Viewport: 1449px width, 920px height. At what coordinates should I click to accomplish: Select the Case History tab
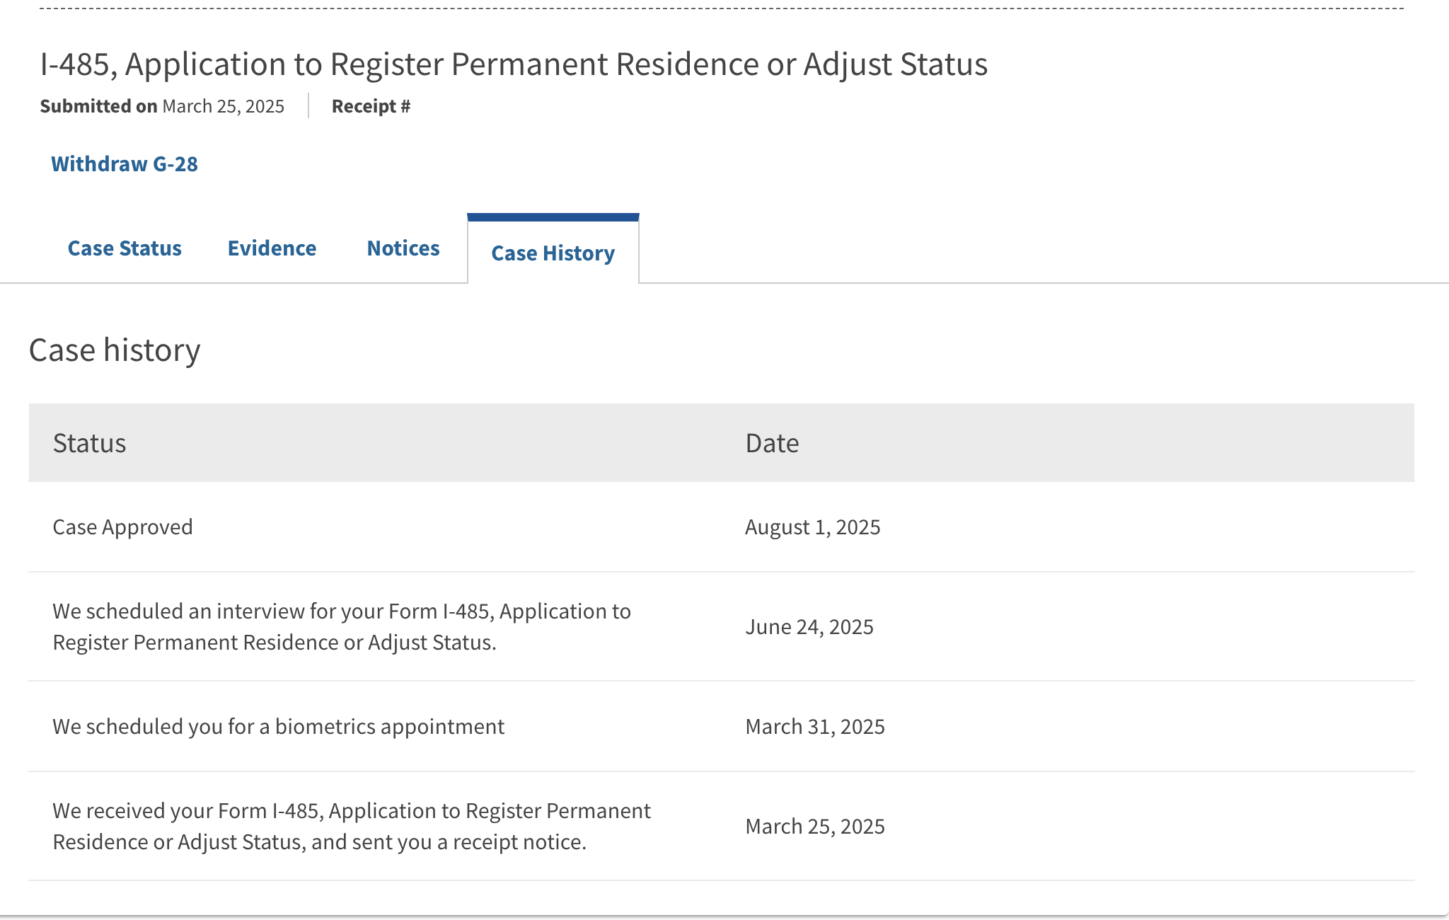tap(553, 253)
